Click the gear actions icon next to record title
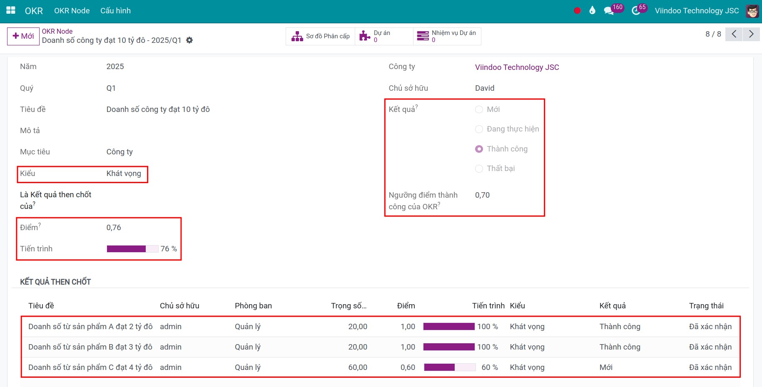Image resolution: width=762 pixels, height=387 pixels. (x=189, y=40)
